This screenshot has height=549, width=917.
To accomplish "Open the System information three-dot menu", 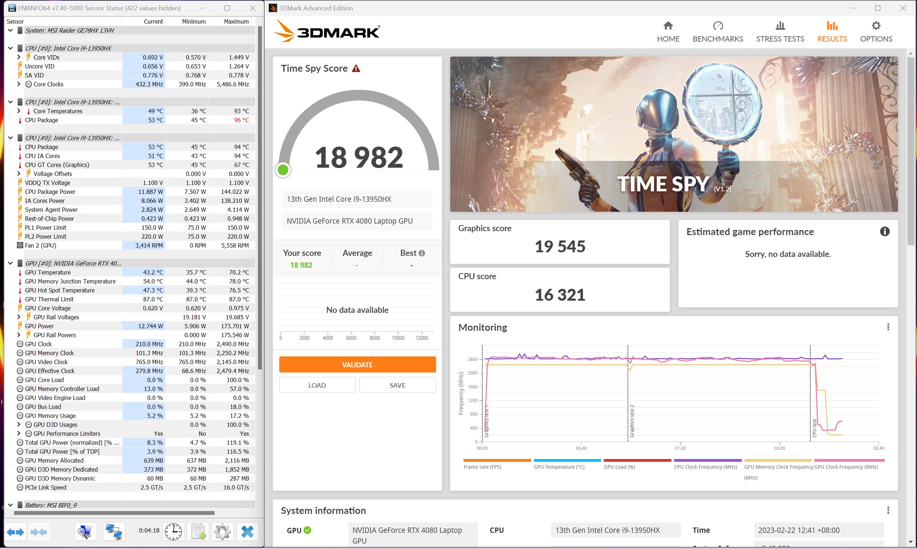I will [888, 510].
